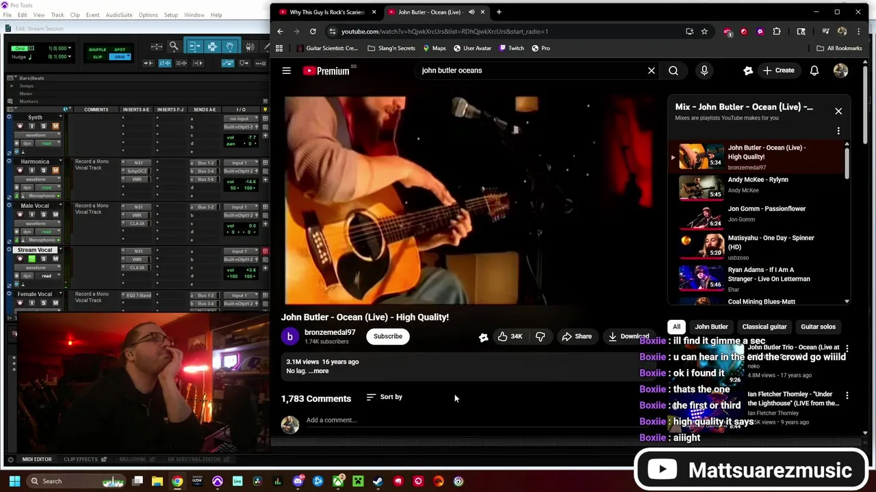Select the Scrubber speaker tool in Pro Tools

250,46
